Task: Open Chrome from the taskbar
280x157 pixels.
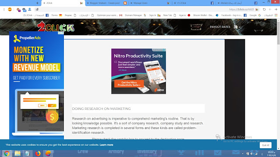Action: [7, 153]
